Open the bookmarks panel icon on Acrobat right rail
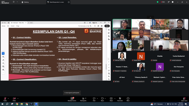Screen dimensions: 189x106 click(109, 33)
